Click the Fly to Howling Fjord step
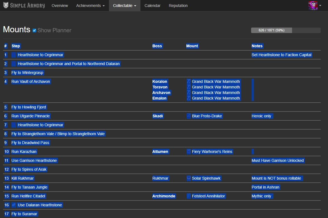 (x=29, y=107)
